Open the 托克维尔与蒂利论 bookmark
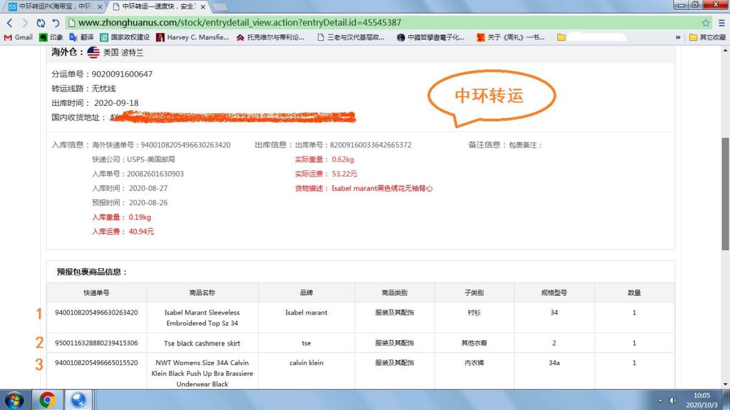The height and width of the screenshot is (410, 730). click(x=270, y=37)
